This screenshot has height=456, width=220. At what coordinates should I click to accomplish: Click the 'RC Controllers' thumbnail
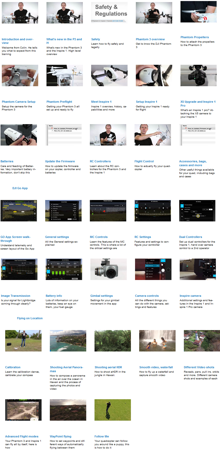(108, 135)
